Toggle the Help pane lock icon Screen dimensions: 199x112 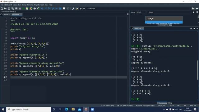(x=193, y=12)
